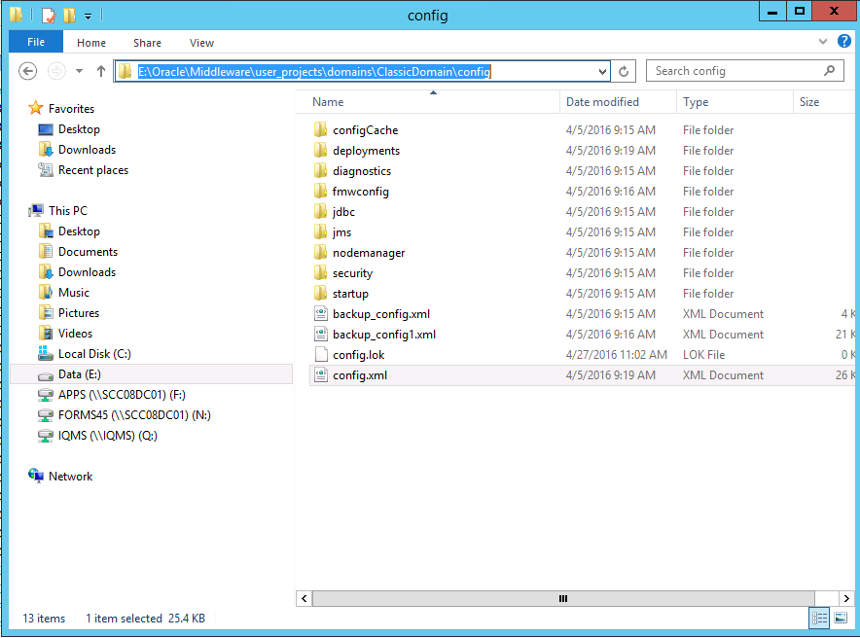
Task: Switch to Details view layout icon
Action: coord(819,619)
